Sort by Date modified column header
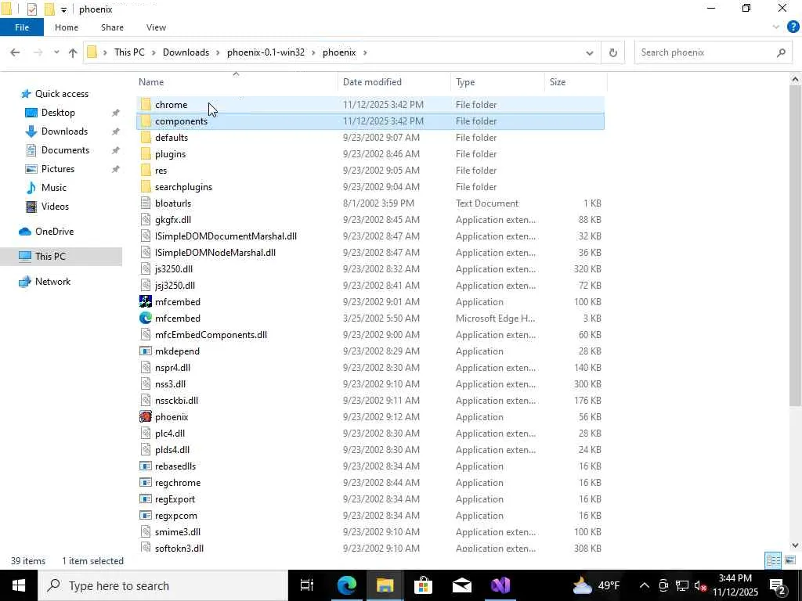The height and width of the screenshot is (601, 802). [395, 81]
